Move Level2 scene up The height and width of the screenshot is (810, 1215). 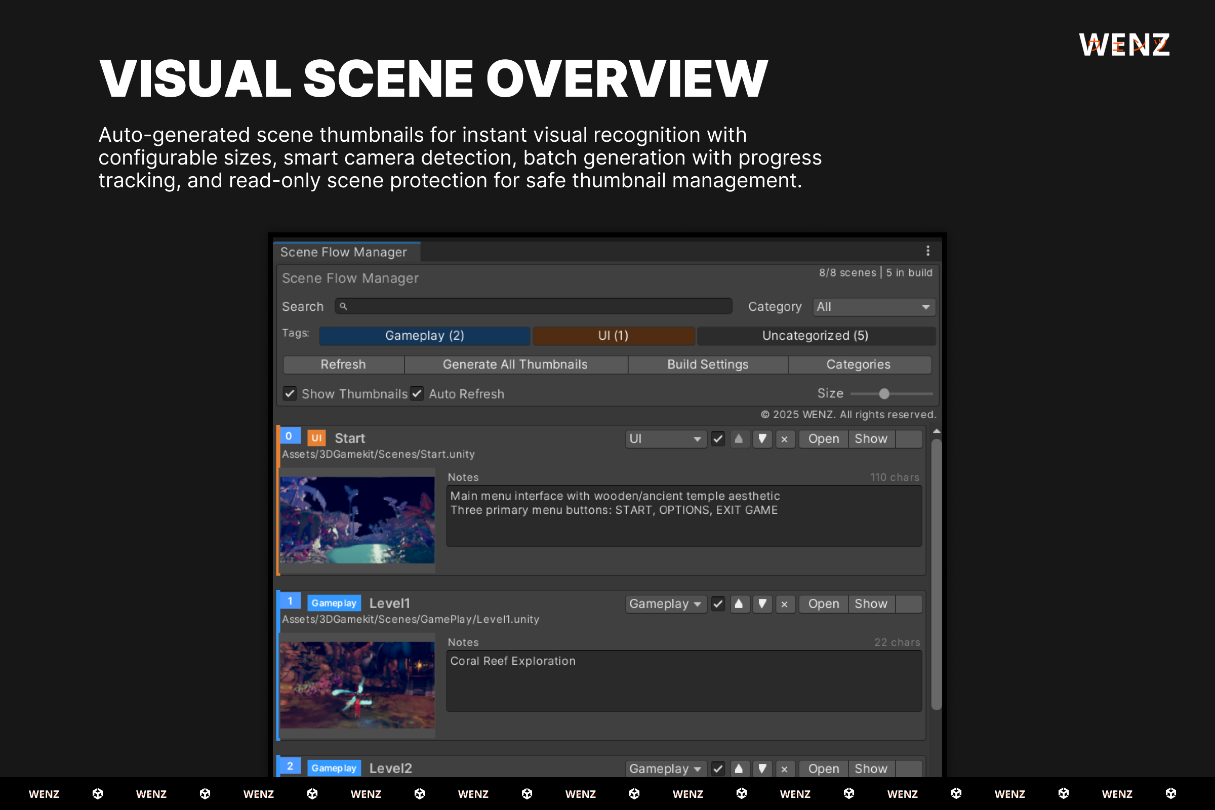click(x=739, y=768)
